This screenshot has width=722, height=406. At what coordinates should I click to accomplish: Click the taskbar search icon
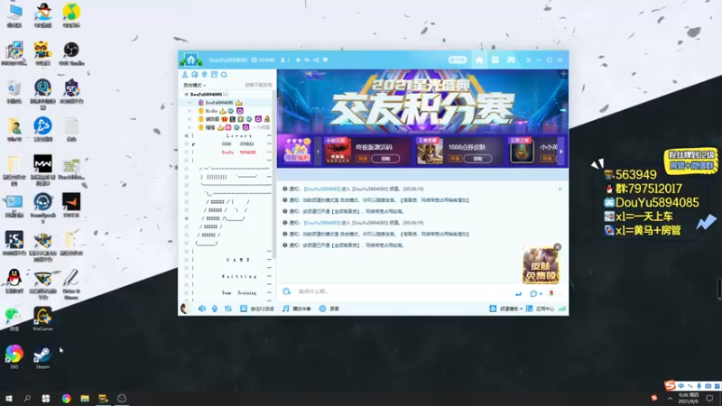(27, 398)
